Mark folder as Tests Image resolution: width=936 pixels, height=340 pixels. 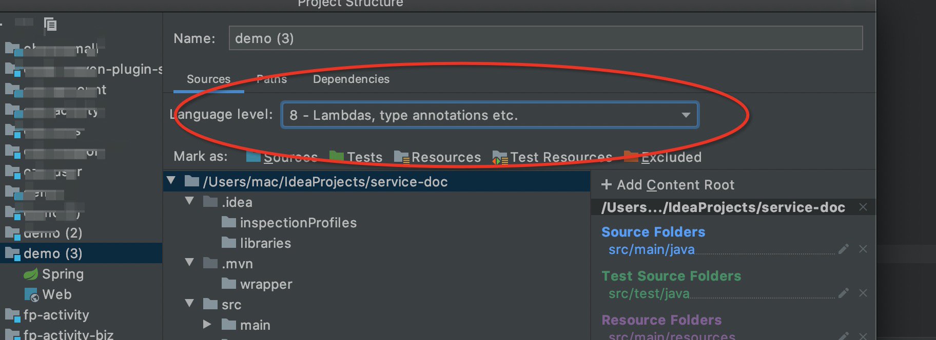[x=356, y=157]
